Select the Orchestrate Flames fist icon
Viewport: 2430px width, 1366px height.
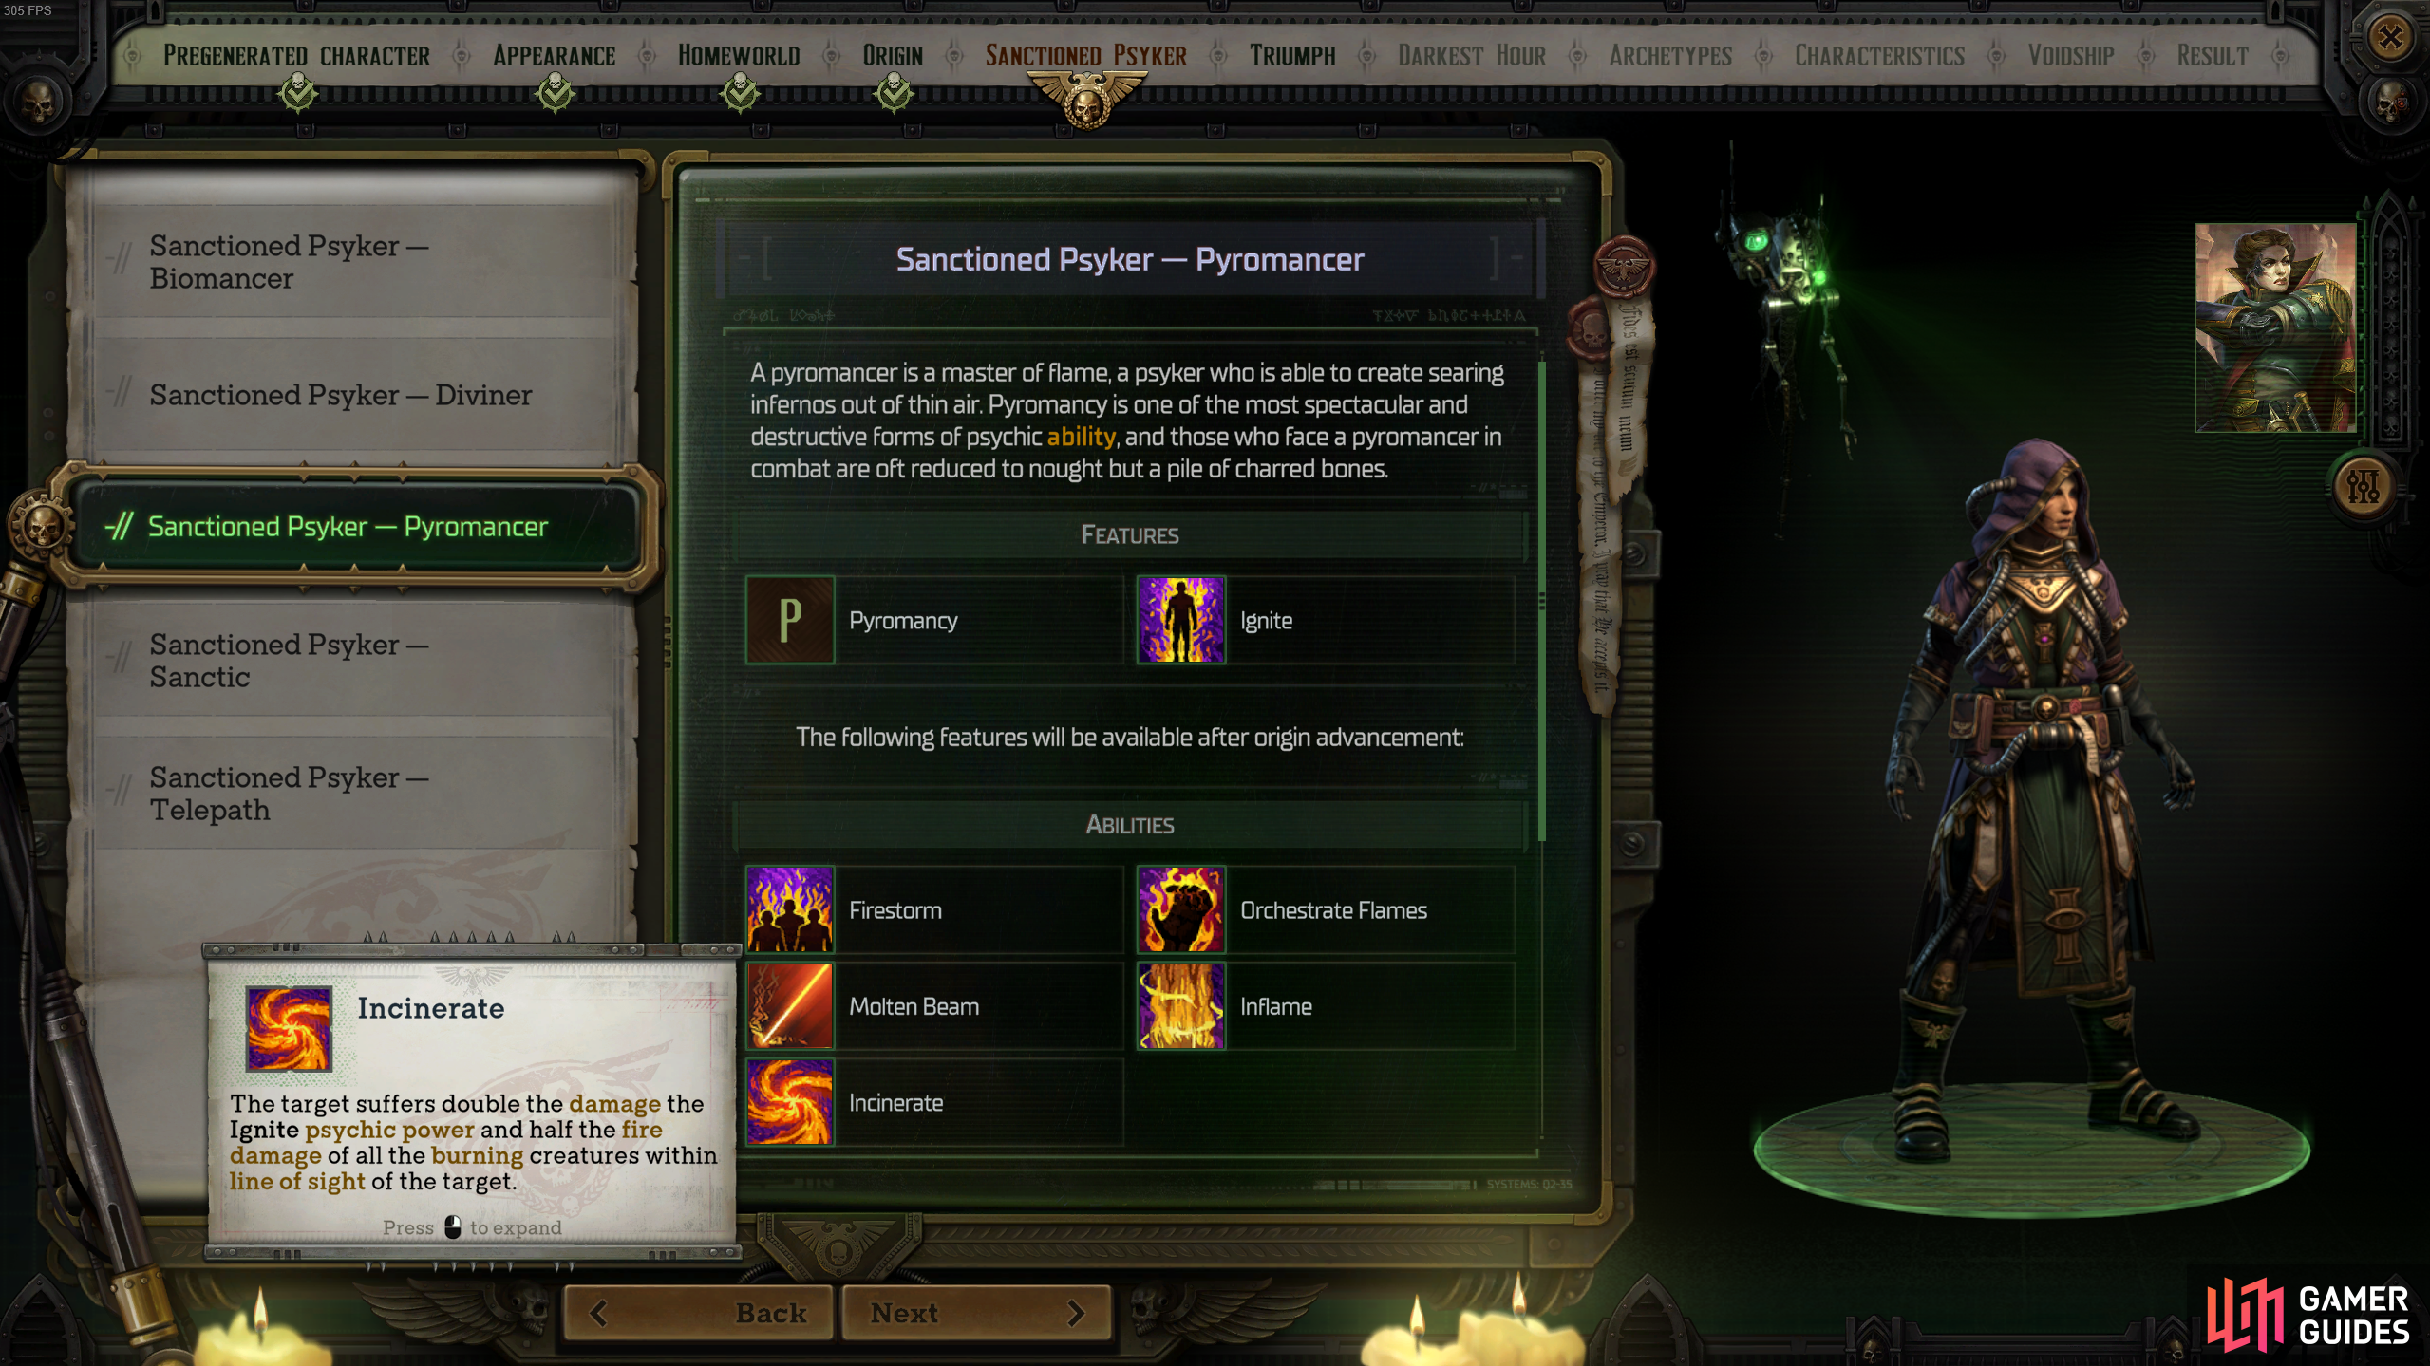[1180, 909]
